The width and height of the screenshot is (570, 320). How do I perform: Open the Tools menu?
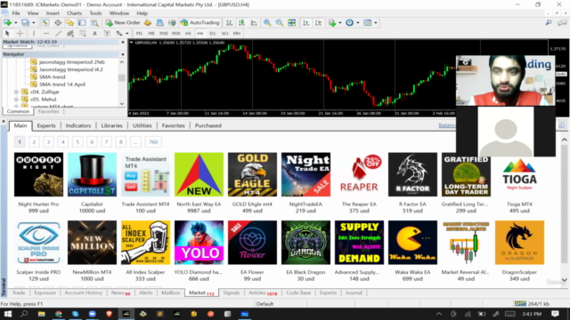point(95,13)
